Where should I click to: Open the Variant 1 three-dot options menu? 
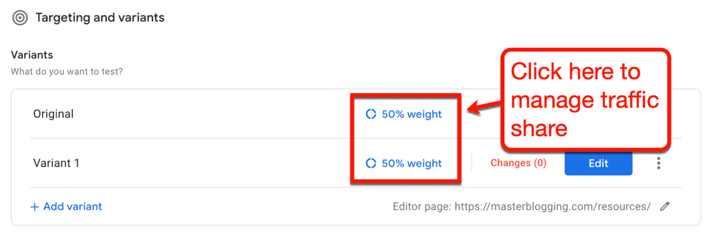pyautogui.click(x=659, y=163)
